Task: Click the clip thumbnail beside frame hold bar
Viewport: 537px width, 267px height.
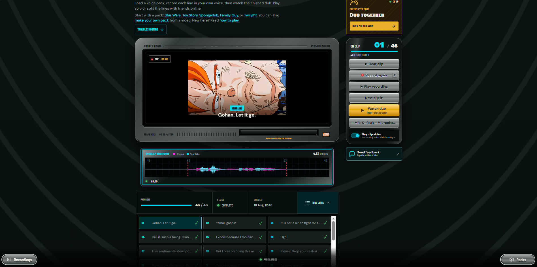Action: pyautogui.click(x=326, y=134)
